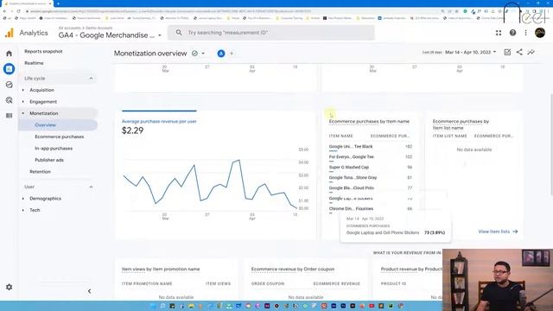
Task: Select the Super G Washed Cap row
Action: [x=371, y=167]
